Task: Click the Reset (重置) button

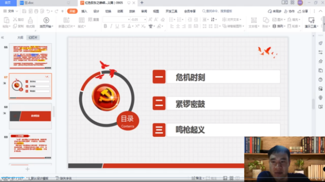Action: click(93, 20)
